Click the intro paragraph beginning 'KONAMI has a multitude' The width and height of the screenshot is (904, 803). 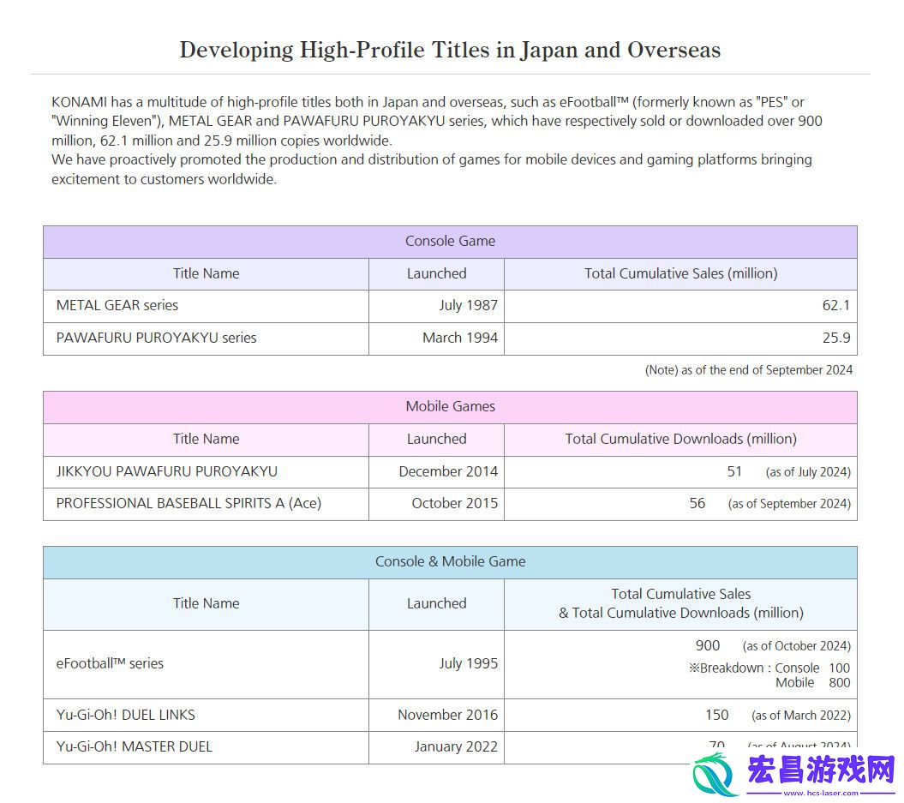click(x=437, y=122)
